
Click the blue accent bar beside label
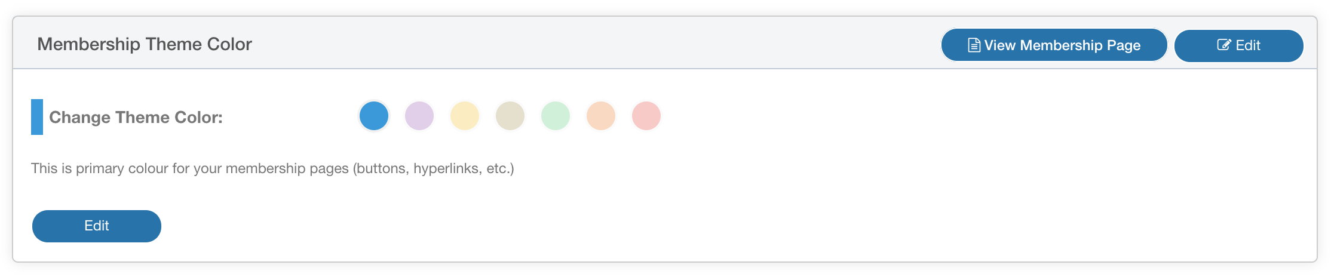pos(37,117)
